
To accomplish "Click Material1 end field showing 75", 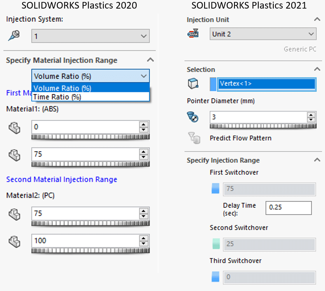I will [x=85, y=154].
